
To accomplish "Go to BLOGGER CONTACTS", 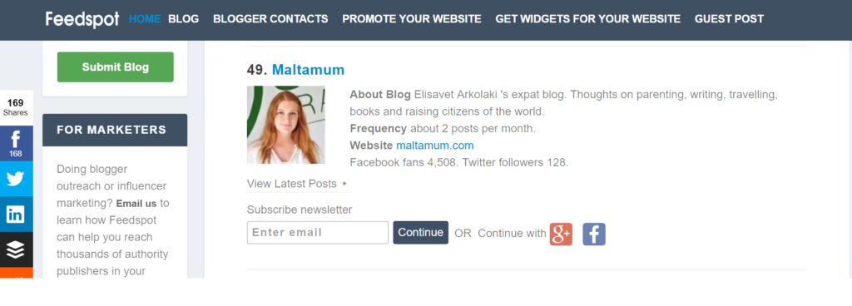I will (270, 19).
